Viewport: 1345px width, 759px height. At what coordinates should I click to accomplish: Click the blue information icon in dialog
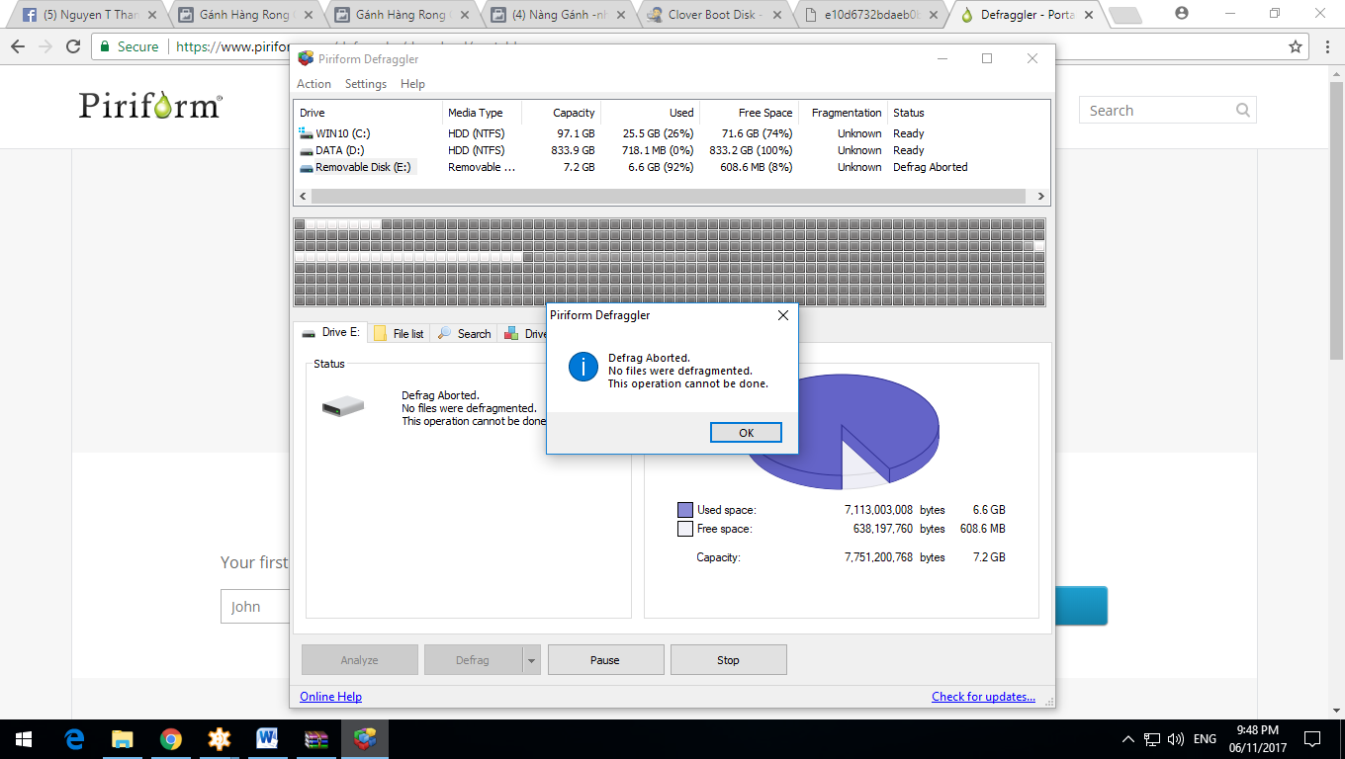(x=583, y=367)
